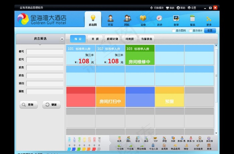Click 切换模块 switch module in title bar
Image resolution: width=234 pixels, height=154 pixels.
[x=157, y=8]
